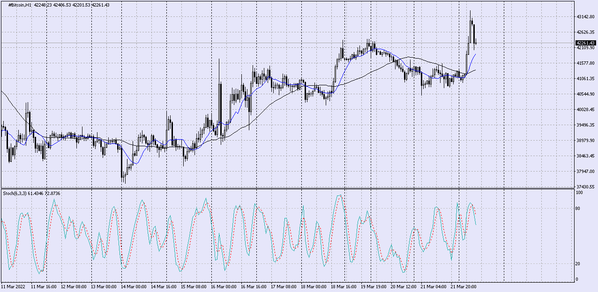Click the 21 Mar 20:00 time label
This screenshot has height=292, width=598.
click(x=463, y=286)
